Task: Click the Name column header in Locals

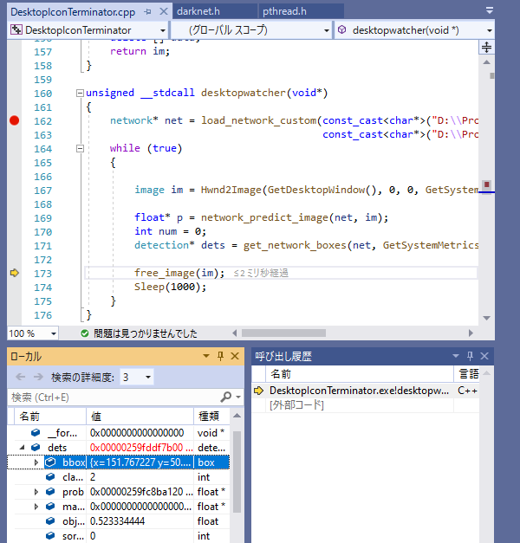Action: pyautogui.click(x=50, y=417)
